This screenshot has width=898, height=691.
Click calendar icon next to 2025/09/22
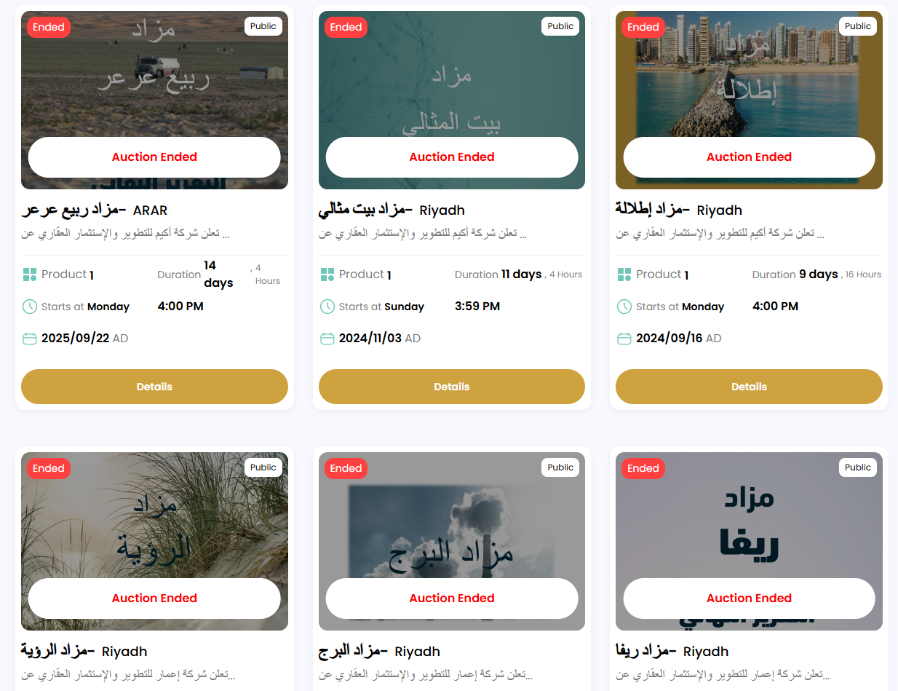pos(30,339)
